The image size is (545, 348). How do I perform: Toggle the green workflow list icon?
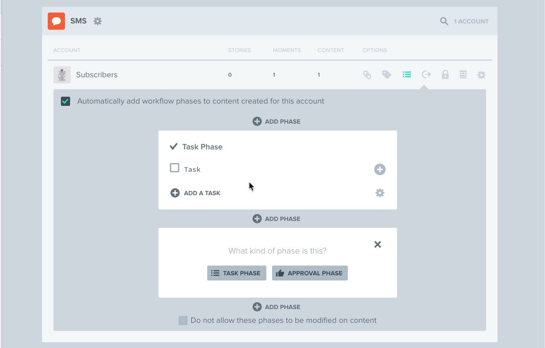coord(407,74)
